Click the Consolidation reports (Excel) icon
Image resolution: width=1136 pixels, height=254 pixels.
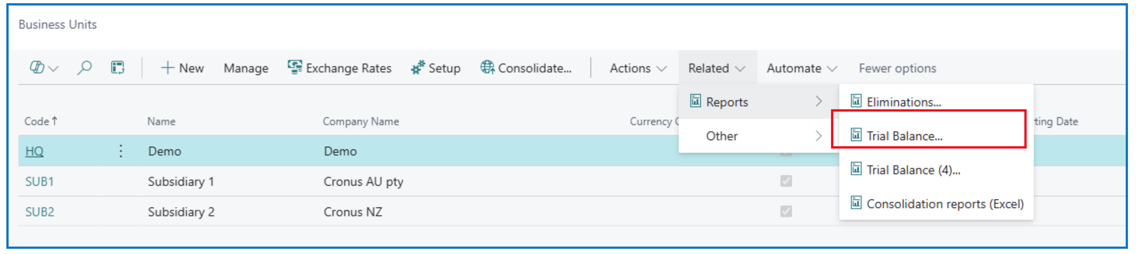coord(856,204)
